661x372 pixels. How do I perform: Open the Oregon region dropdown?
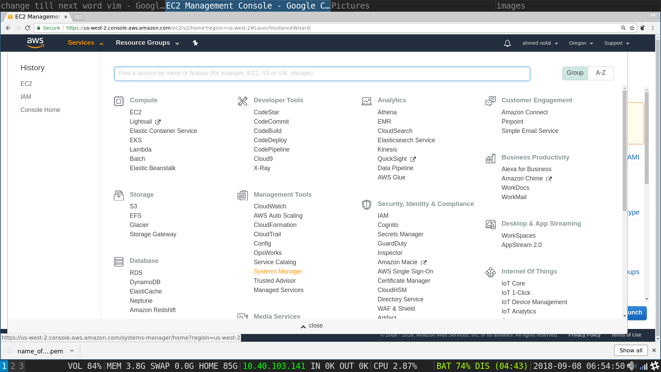pos(581,43)
